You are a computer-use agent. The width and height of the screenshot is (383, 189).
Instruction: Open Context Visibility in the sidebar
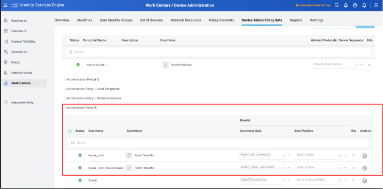24,42
